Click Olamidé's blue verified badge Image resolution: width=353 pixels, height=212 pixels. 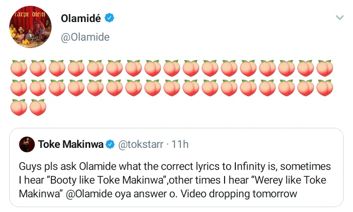click(111, 19)
